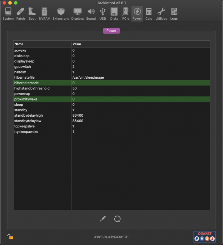The image size is (223, 245).
Task: Click the purple Power tab label
Action: coord(111,31)
